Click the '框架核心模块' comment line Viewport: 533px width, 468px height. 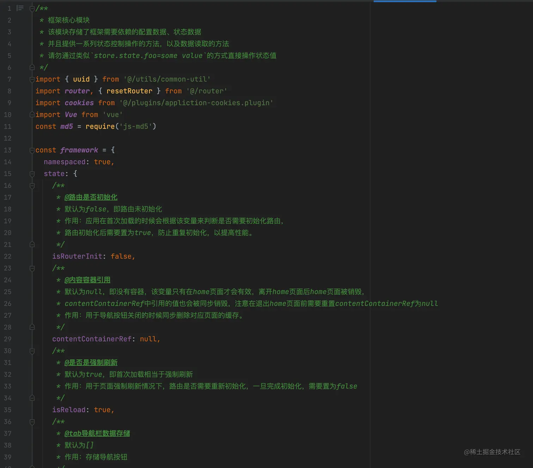[x=69, y=20]
